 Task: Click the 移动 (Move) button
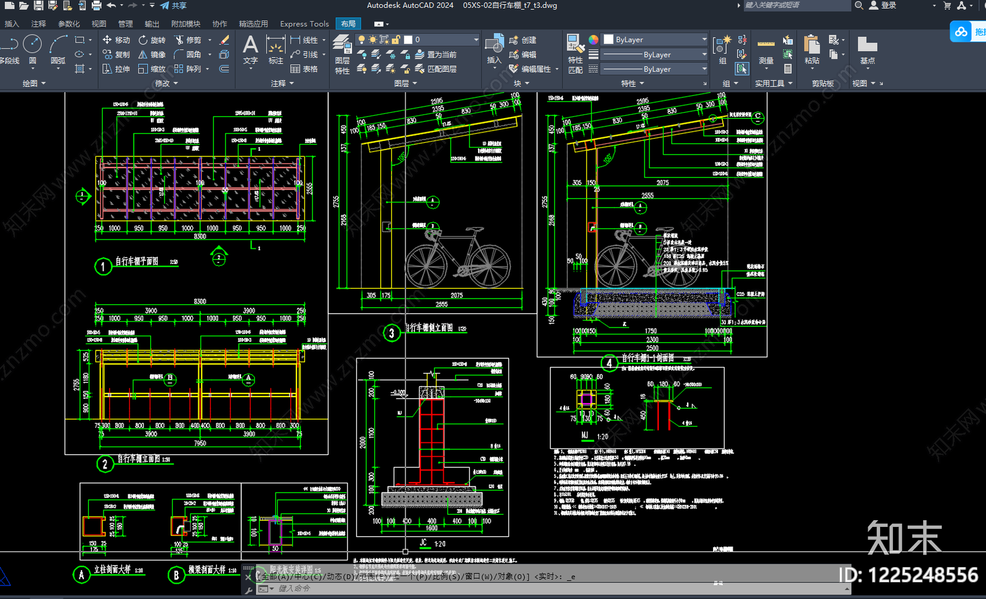click(116, 39)
